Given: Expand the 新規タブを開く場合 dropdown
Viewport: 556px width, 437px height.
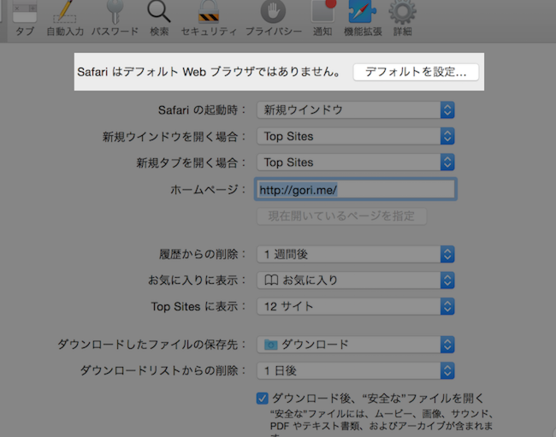Looking at the screenshot, I should coord(356,162).
